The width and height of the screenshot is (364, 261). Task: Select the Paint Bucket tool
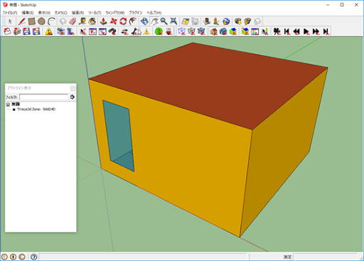click(92, 21)
